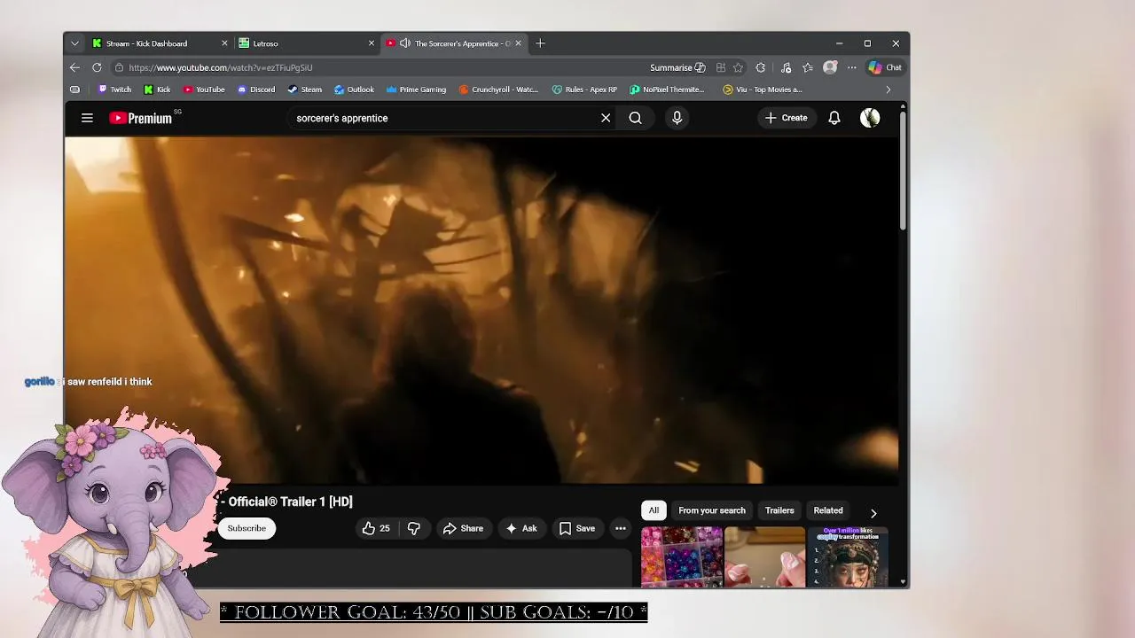Show more bookmarks with overflow arrow
This screenshot has width=1135, height=638.
(888, 89)
